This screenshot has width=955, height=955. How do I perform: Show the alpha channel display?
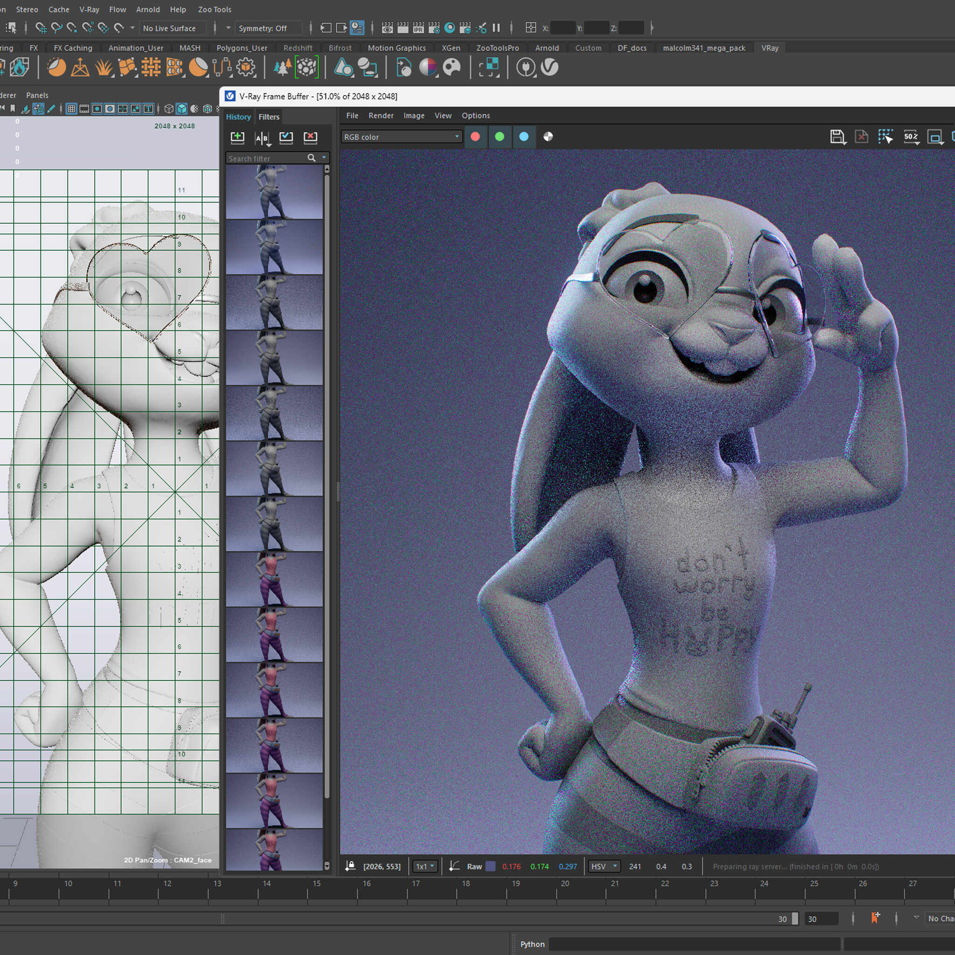point(548,137)
